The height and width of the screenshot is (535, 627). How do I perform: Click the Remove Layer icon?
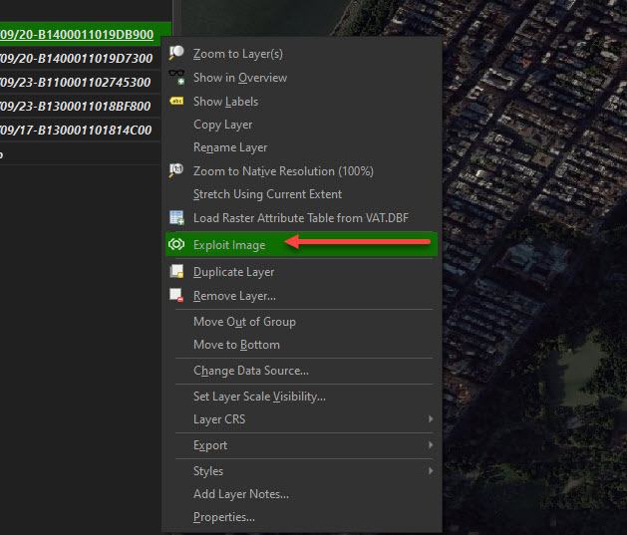(x=176, y=296)
